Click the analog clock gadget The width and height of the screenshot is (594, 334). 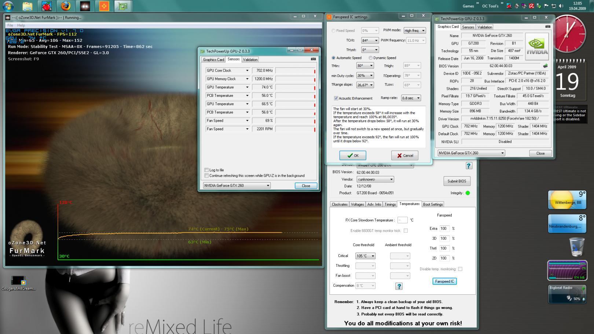[x=569, y=34]
